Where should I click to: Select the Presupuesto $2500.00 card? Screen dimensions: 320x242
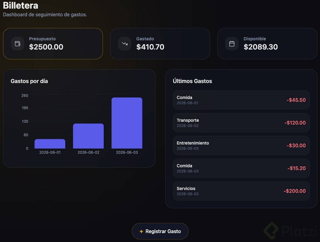click(x=53, y=44)
